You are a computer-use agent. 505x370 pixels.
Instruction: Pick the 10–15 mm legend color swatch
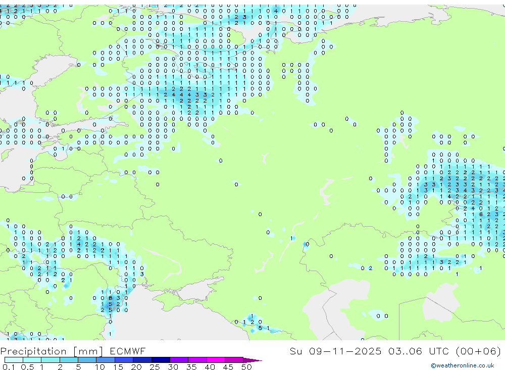[x=106, y=360]
